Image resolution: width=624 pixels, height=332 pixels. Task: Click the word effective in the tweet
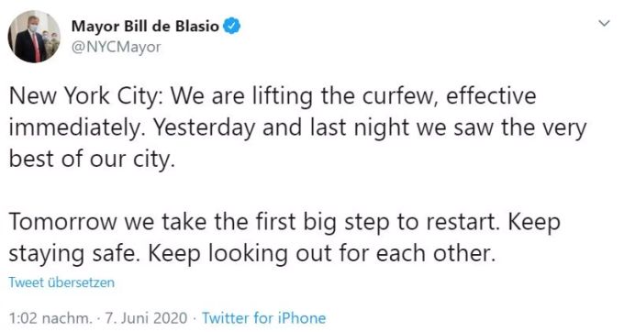point(492,96)
